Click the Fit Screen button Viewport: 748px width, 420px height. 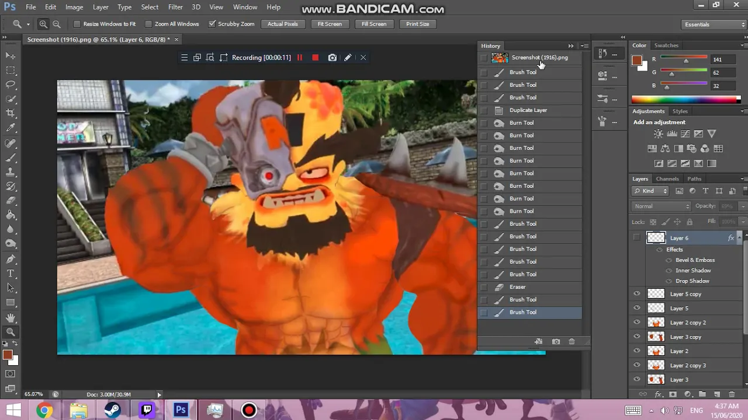[330, 24]
